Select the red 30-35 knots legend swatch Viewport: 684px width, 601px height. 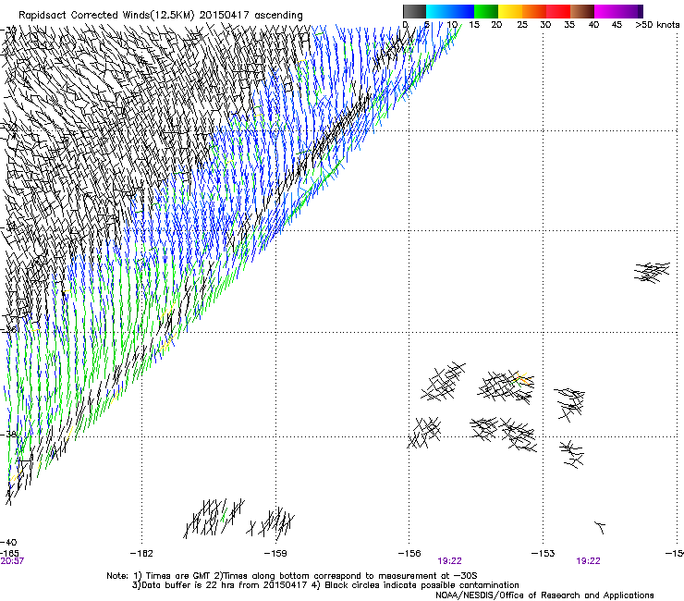point(558,11)
